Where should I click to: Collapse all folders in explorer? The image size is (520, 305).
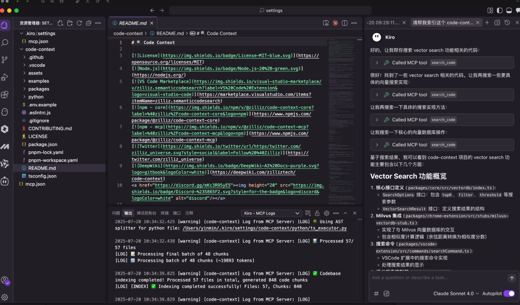89,23
